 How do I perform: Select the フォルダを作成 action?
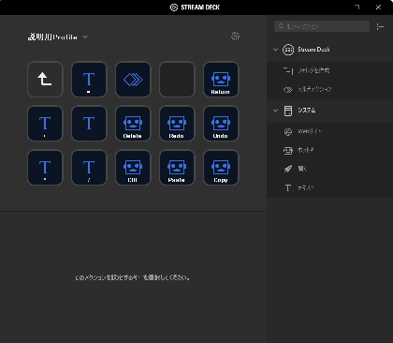pos(330,70)
